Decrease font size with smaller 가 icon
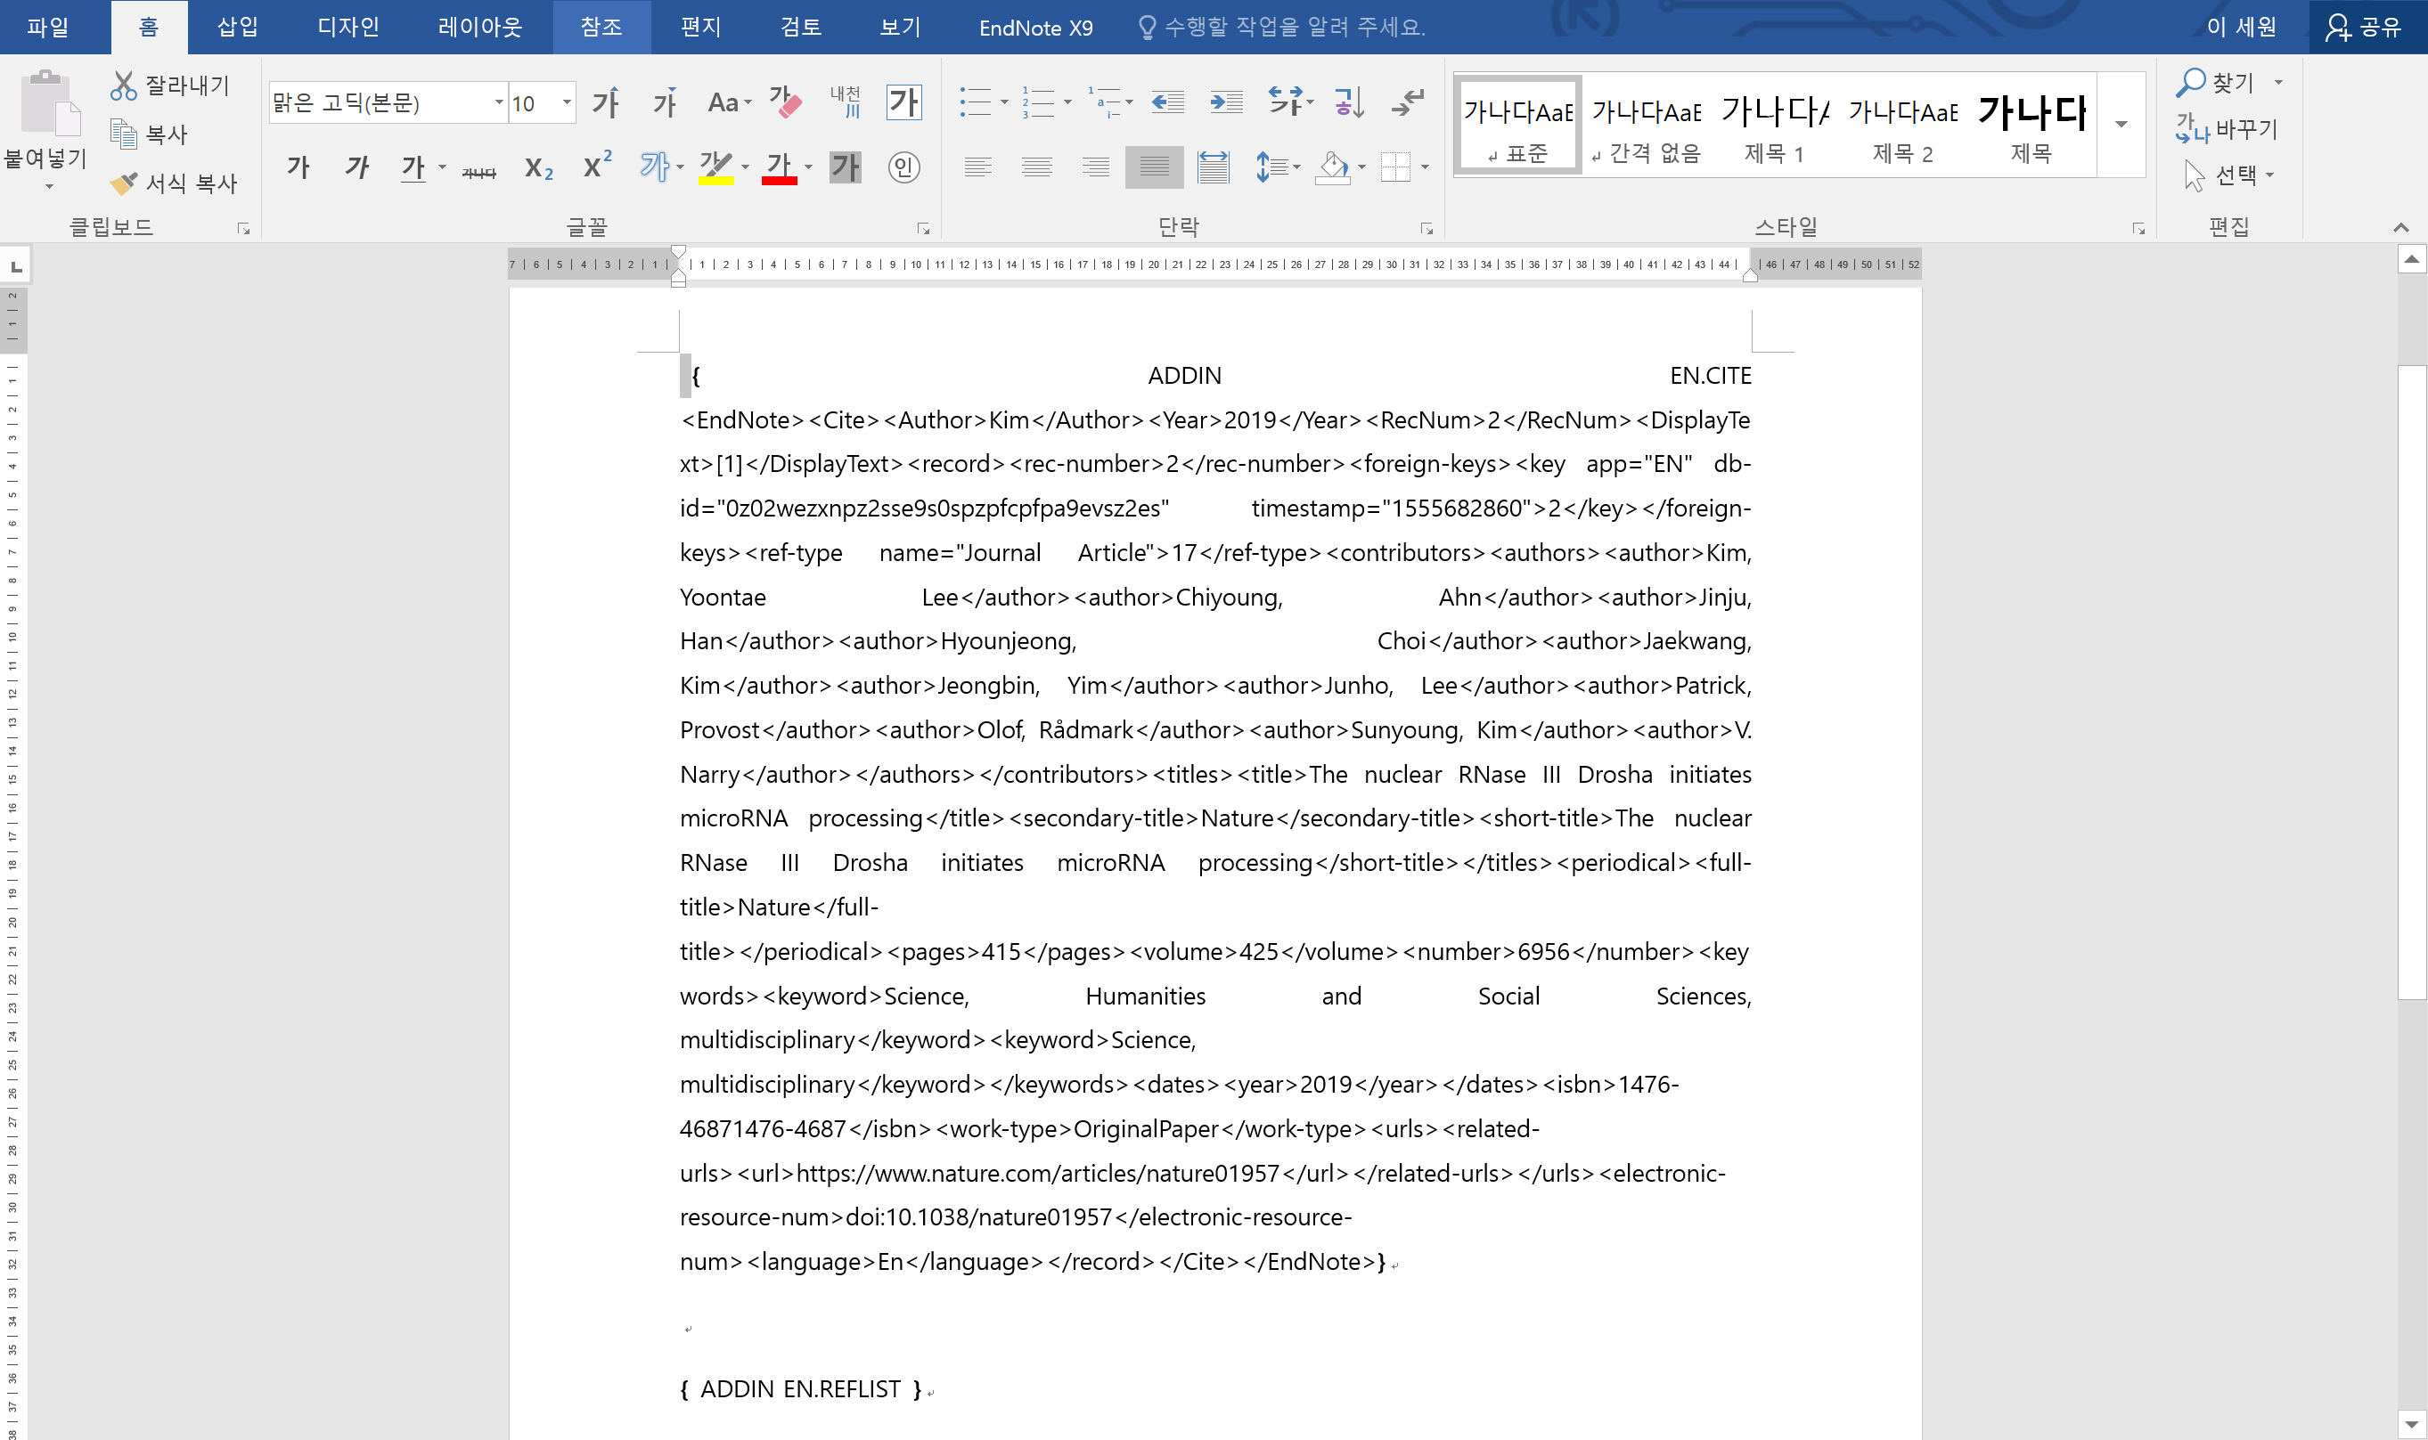Image resolution: width=2428 pixels, height=1440 pixels. point(665,102)
